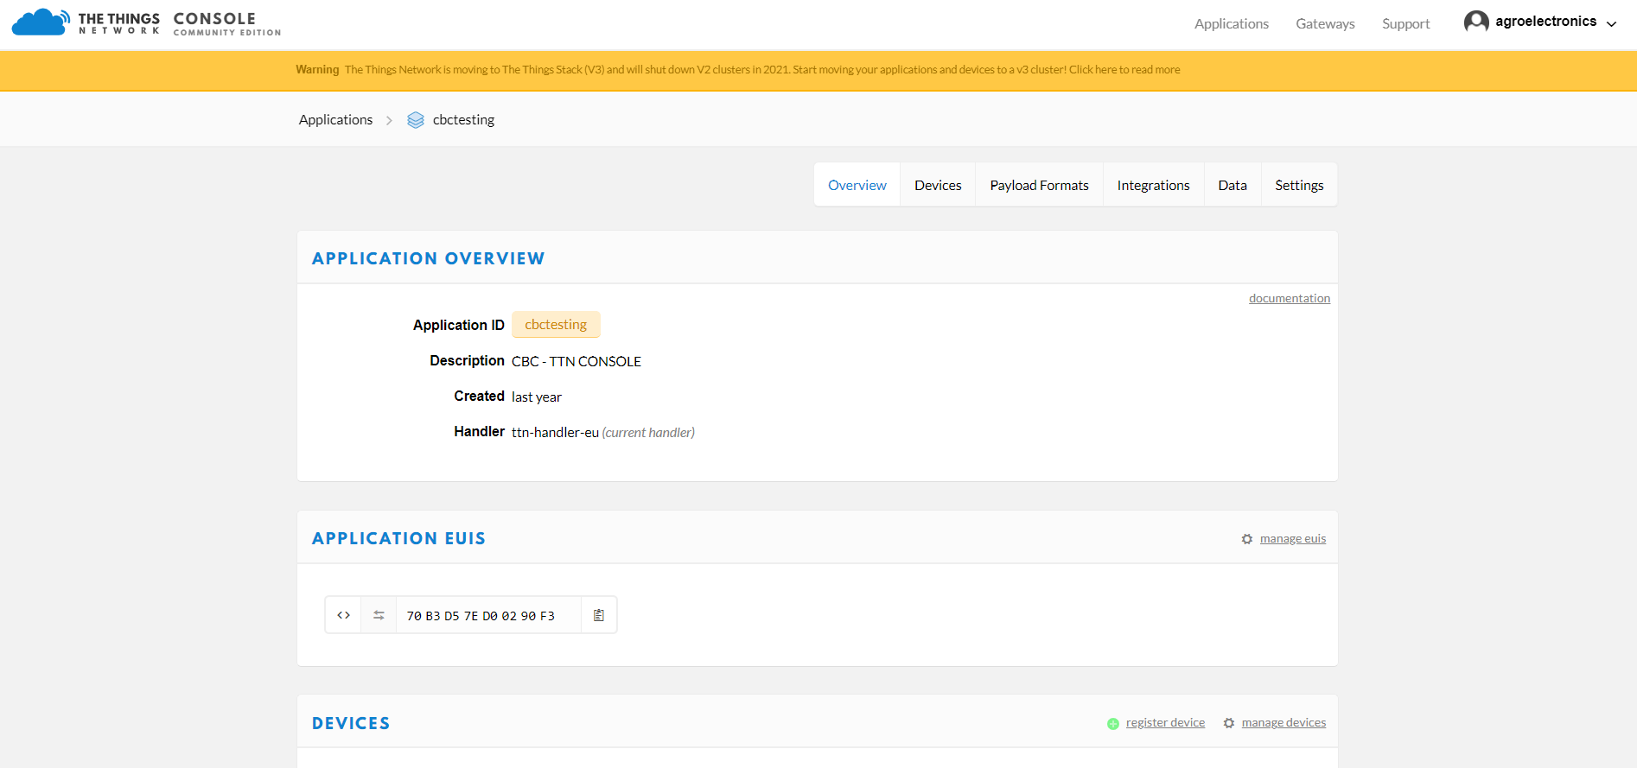Open Applications in the top navigation

click(x=1232, y=24)
